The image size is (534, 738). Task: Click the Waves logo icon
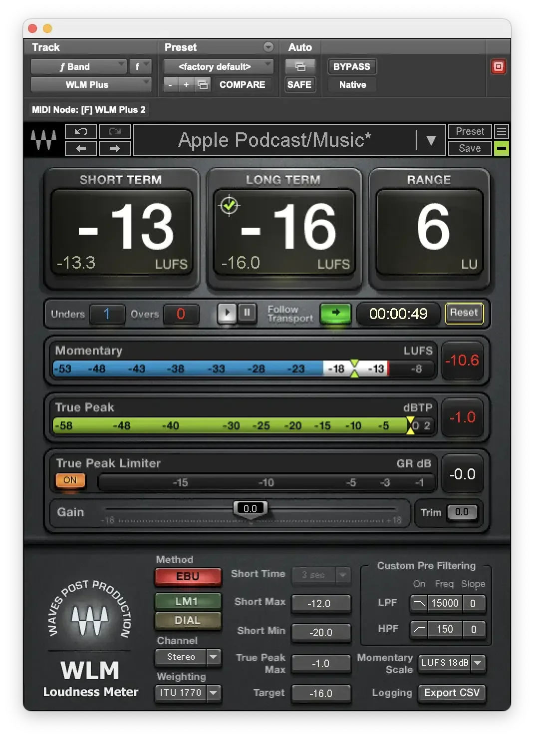coord(44,140)
